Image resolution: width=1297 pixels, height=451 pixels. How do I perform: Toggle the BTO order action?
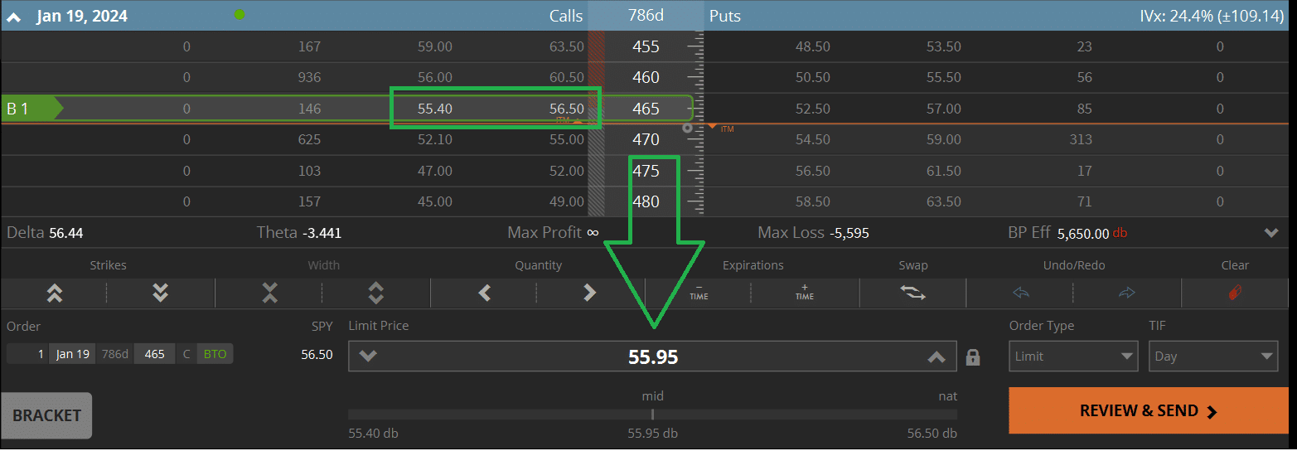pyautogui.click(x=215, y=354)
